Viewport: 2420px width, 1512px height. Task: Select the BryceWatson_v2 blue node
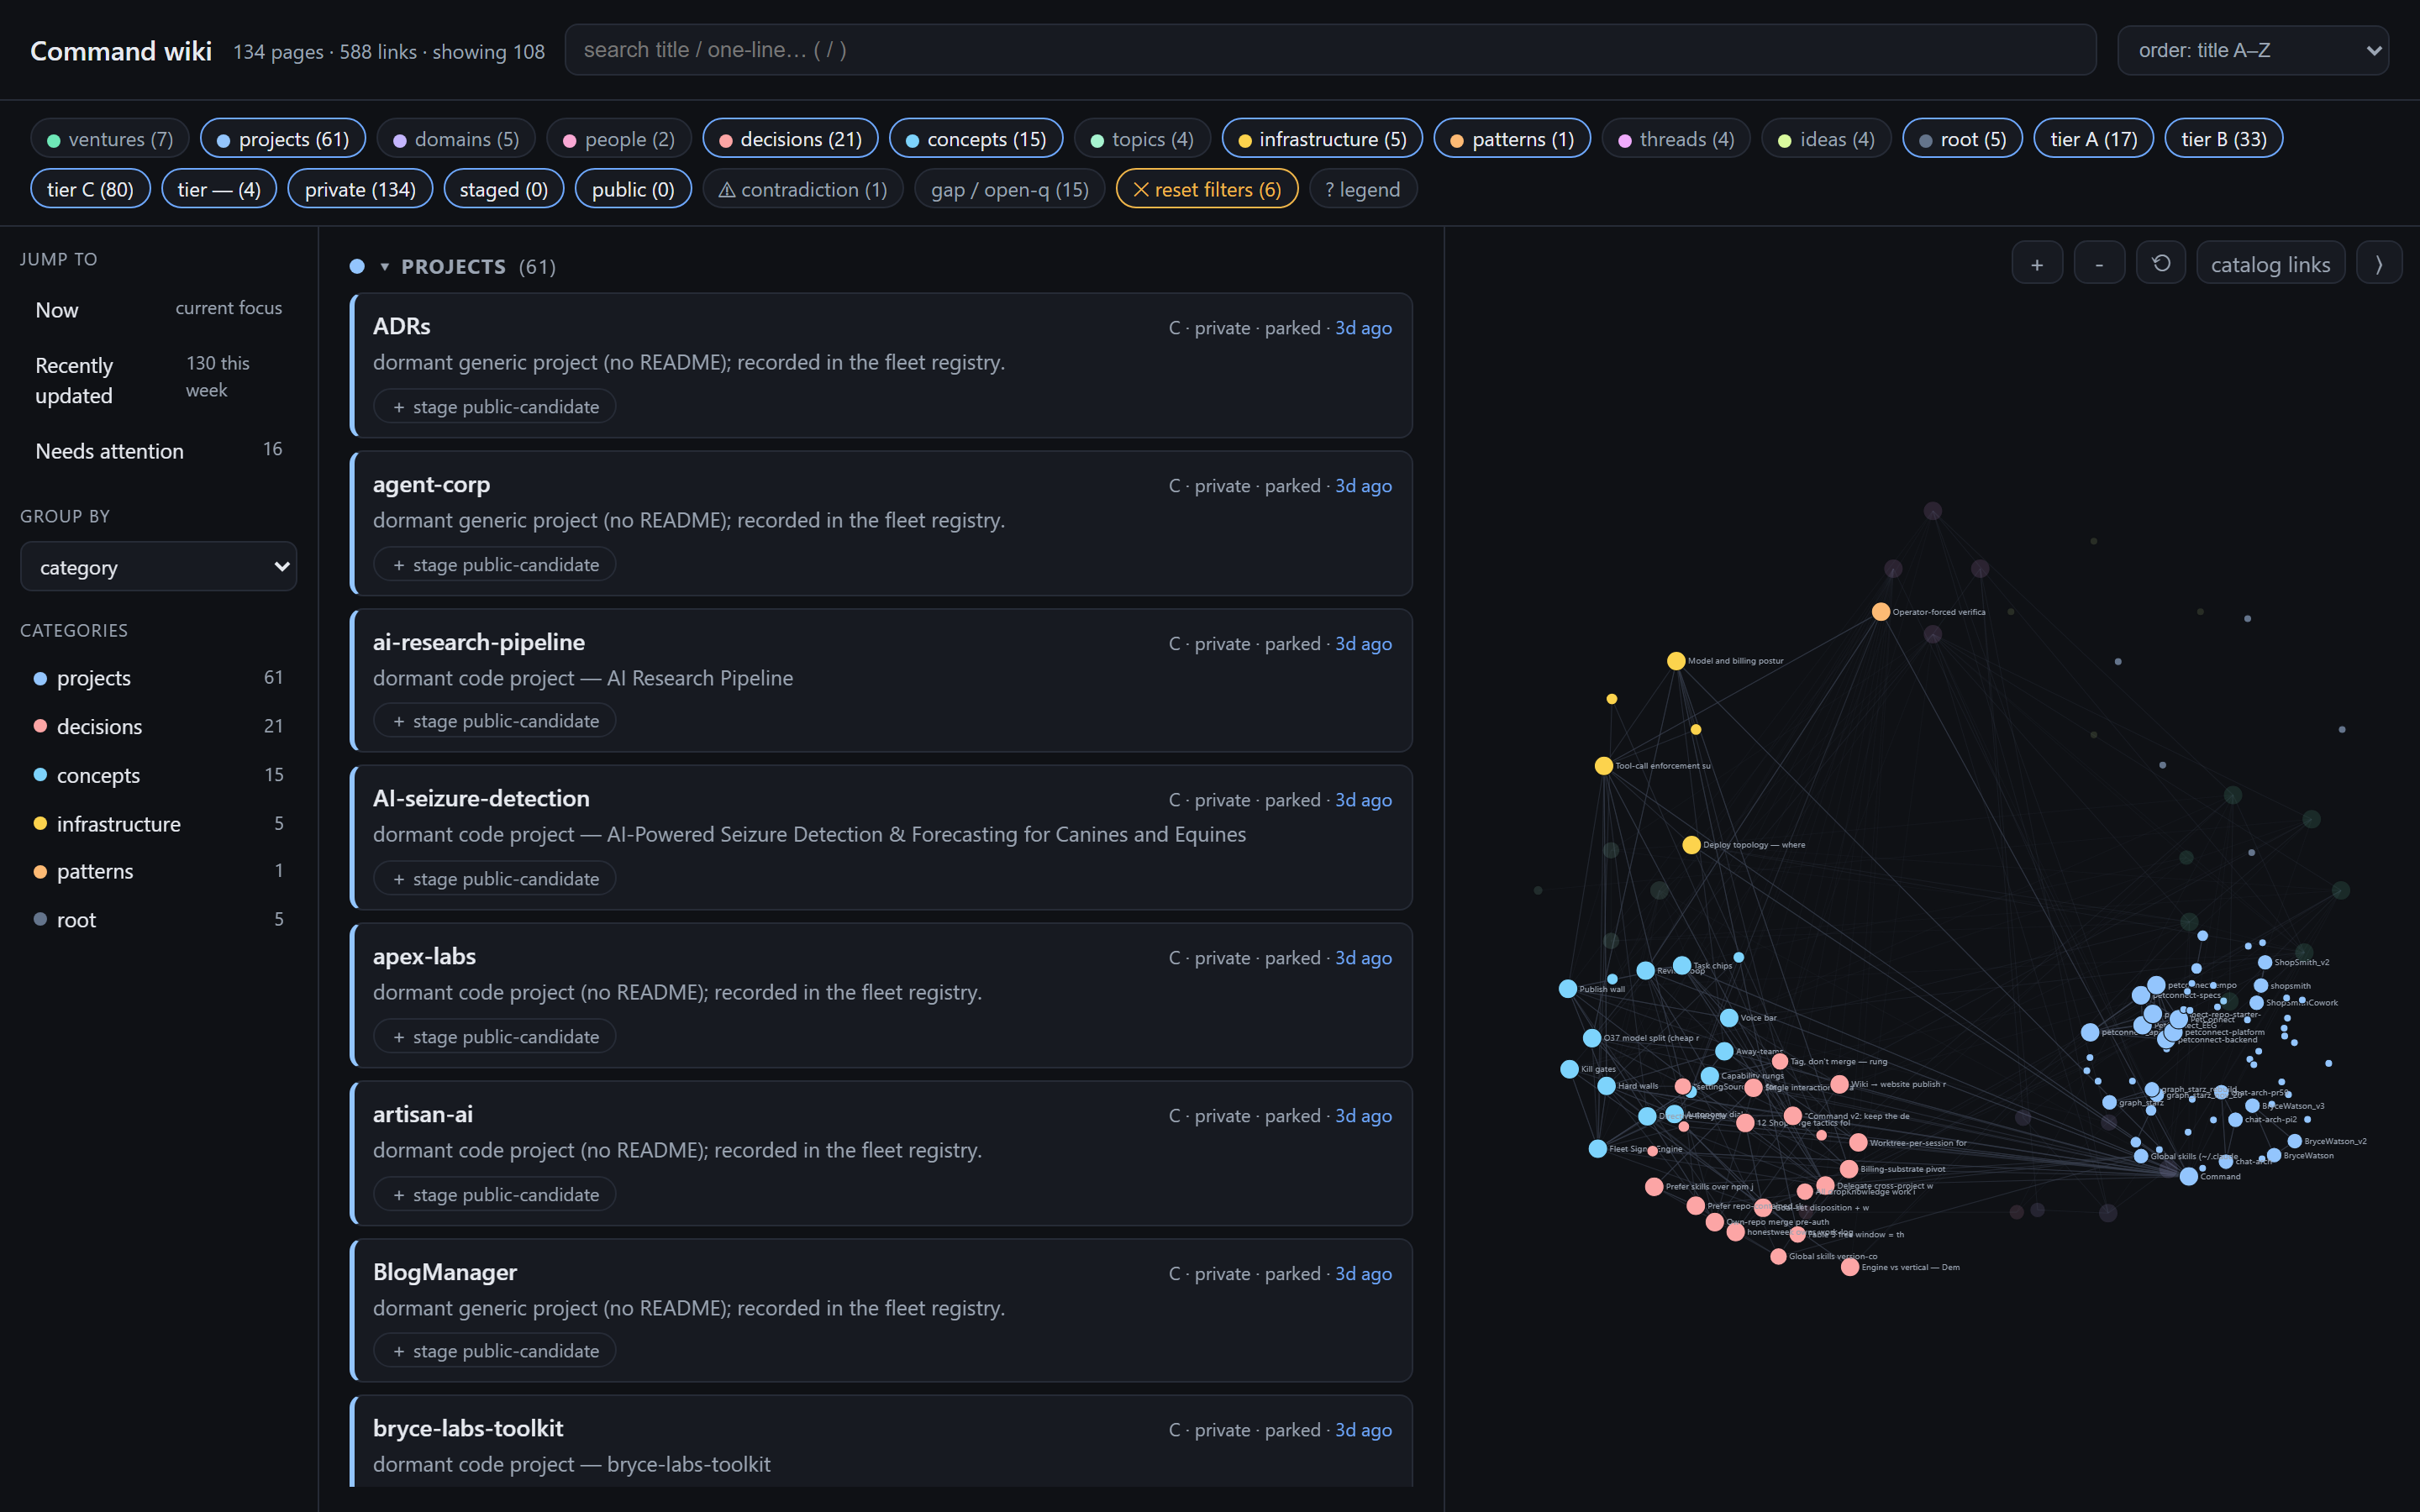click(2295, 1140)
